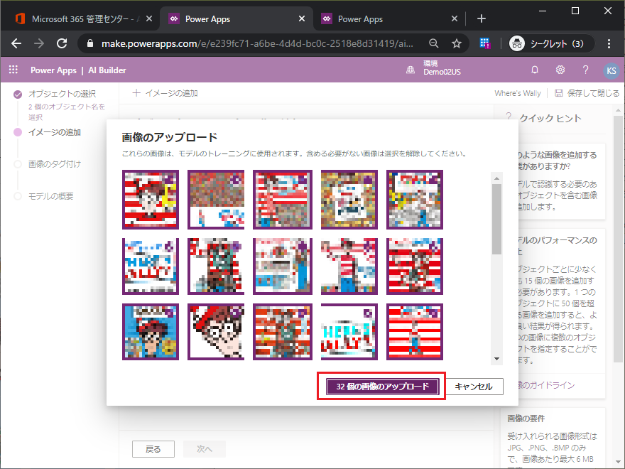Open the notifications bell
Screen dimensions: 625x469
535,70
